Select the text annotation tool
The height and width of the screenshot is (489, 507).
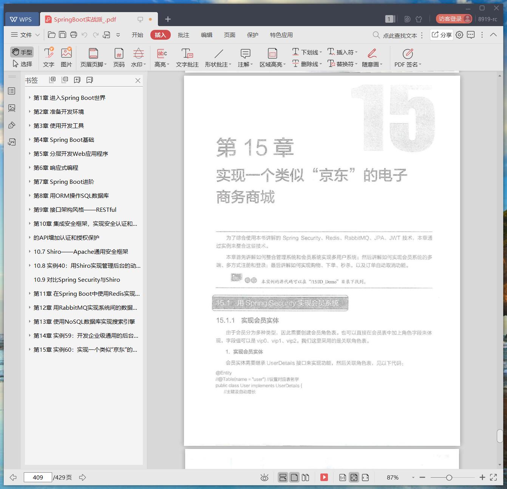[x=187, y=57]
